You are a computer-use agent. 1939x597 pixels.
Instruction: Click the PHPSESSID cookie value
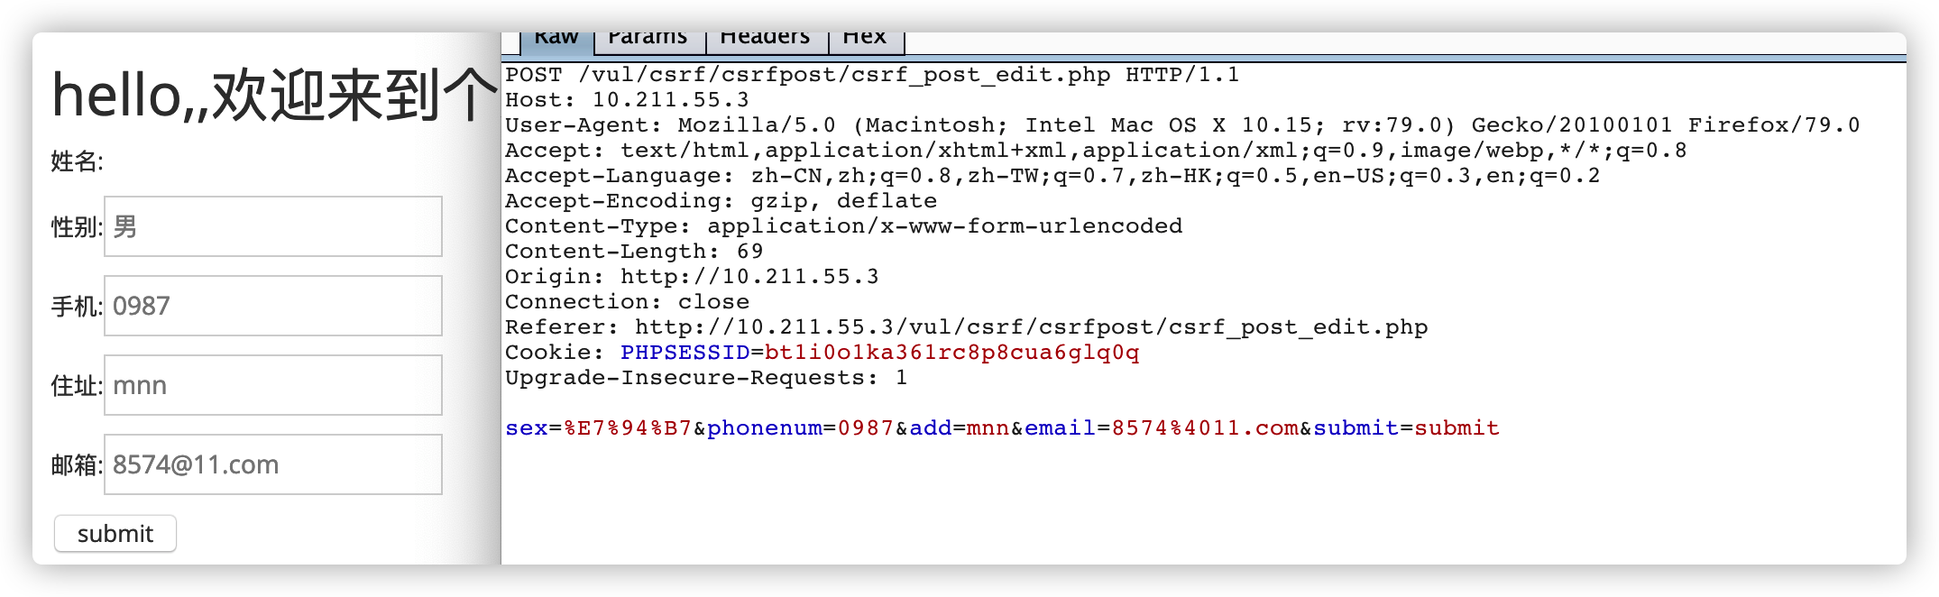(x=951, y=353)
